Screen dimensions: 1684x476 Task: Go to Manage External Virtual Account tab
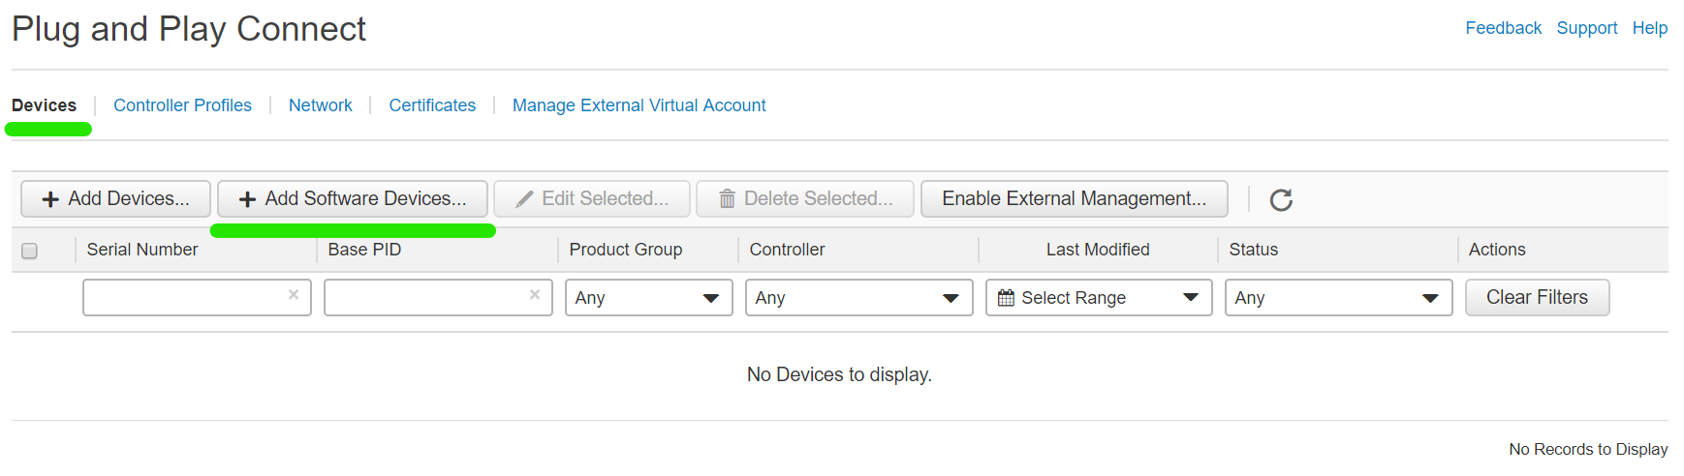639,105
